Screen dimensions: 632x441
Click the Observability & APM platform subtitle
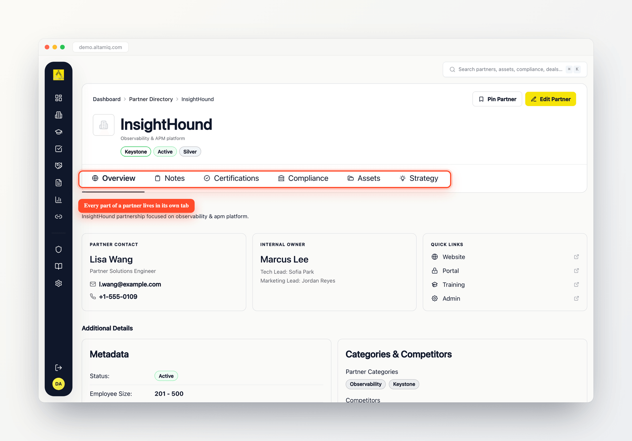tap(153, 138)
